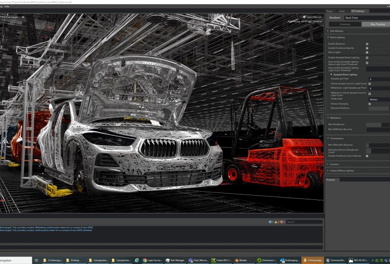Open the D:\temp folder taskbar item

point(72,260)
